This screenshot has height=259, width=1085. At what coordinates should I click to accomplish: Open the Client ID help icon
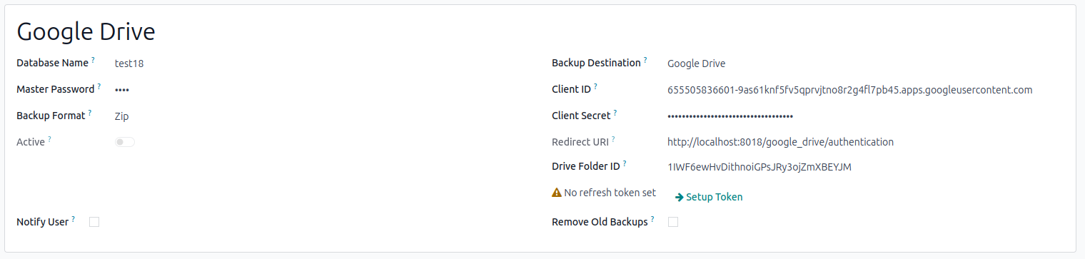595,87
